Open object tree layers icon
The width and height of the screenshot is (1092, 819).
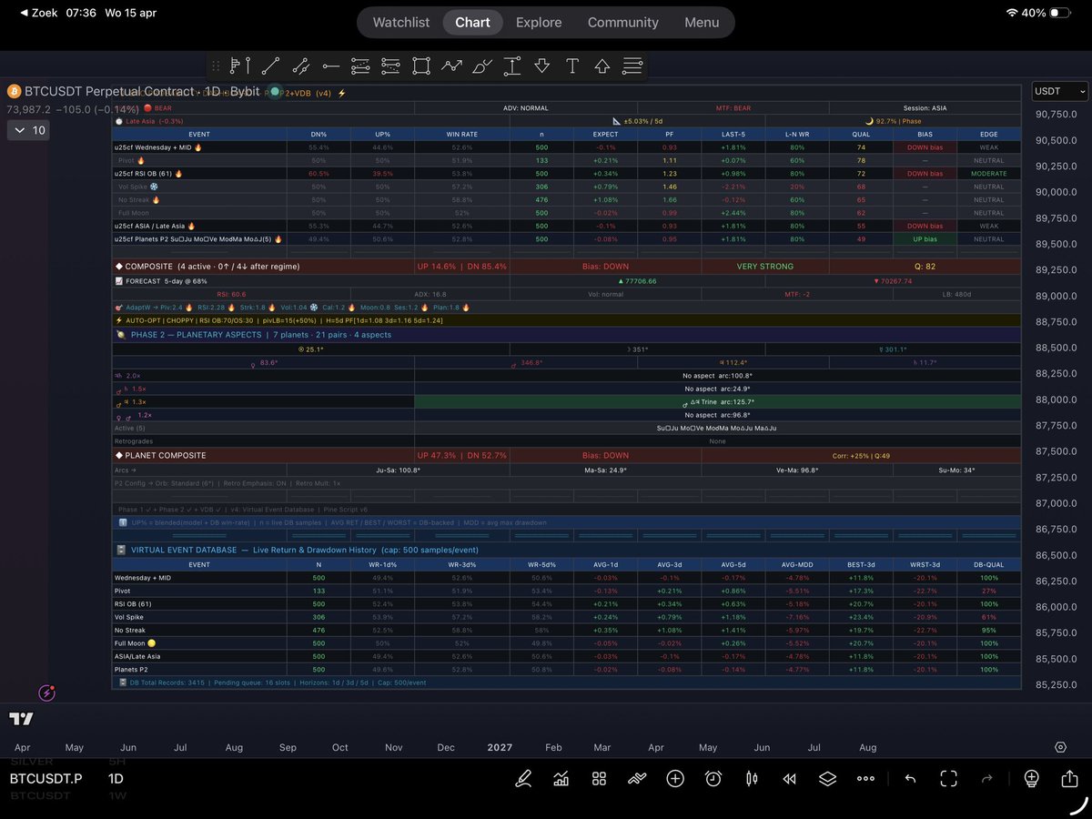point(827,778)
